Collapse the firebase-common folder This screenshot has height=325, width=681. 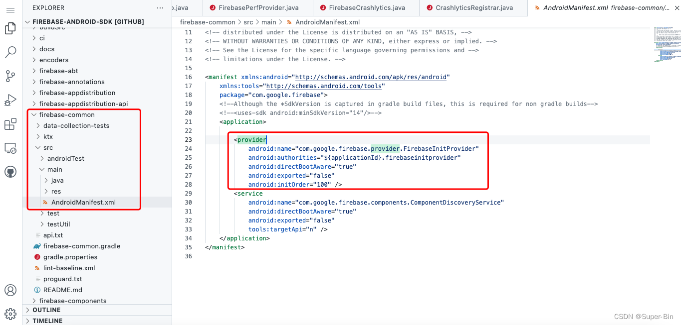(x=97, y=114)
